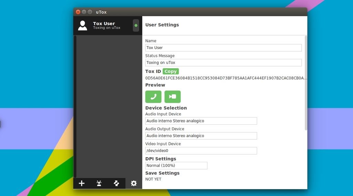Click the Tox ID hexadecimal string

226,78
